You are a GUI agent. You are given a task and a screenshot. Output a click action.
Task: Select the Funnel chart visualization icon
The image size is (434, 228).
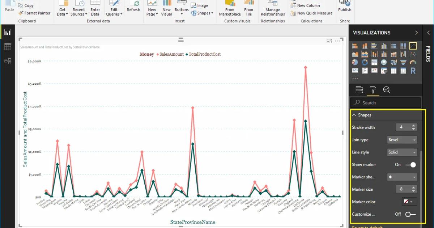coord(403,62)
